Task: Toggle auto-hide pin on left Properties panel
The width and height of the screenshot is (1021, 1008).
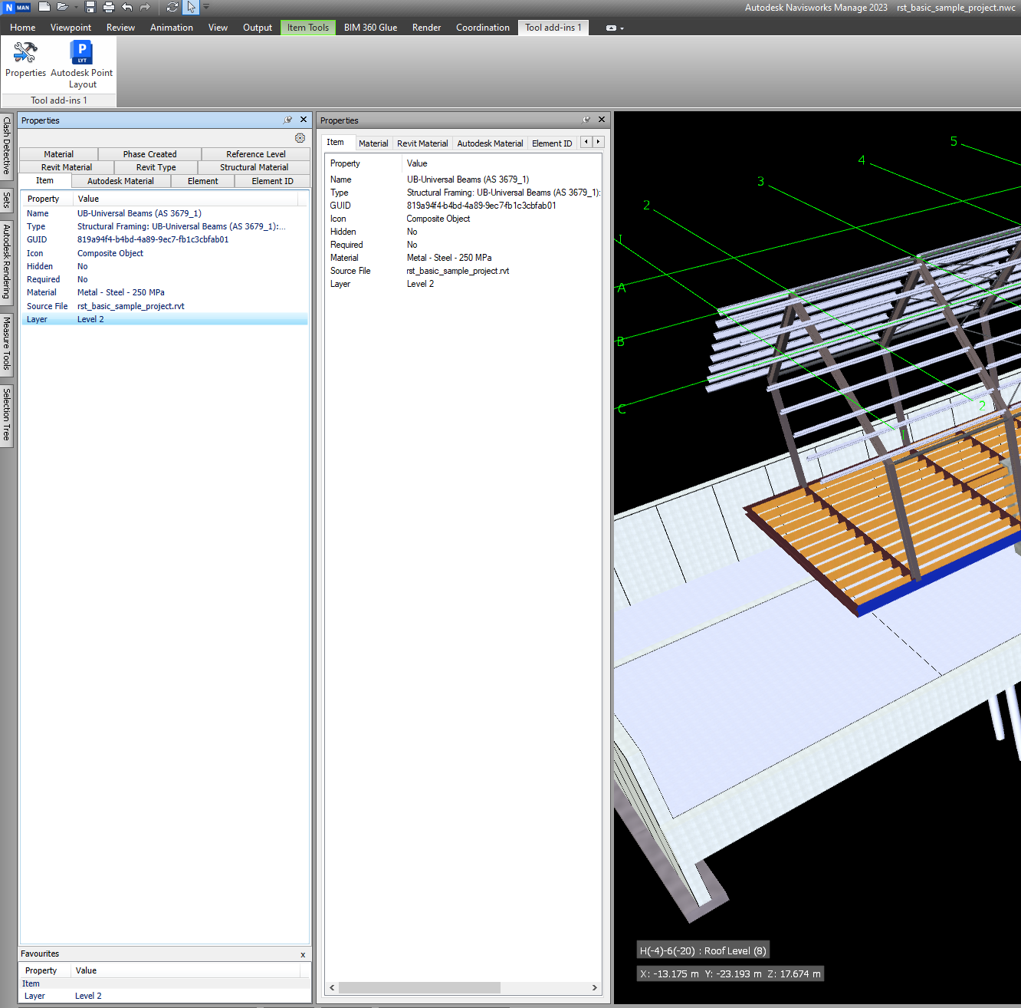Action: pyautogui.click(x=287, y=120)
